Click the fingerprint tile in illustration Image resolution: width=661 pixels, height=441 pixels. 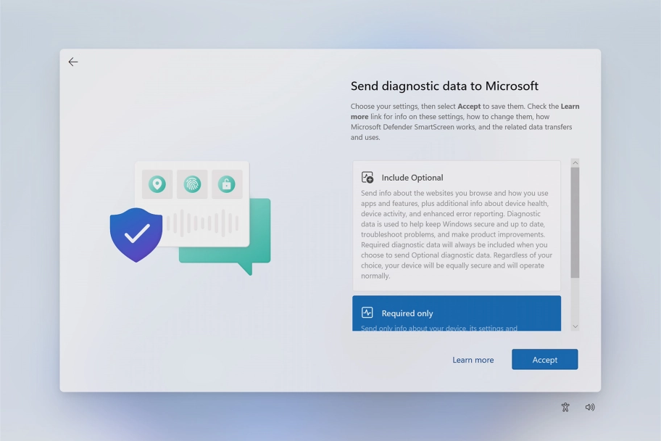coord(192,184)
